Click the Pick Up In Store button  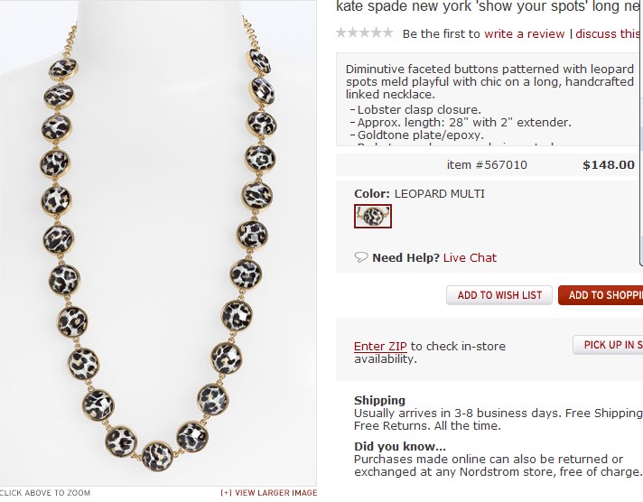click(608, 345)
